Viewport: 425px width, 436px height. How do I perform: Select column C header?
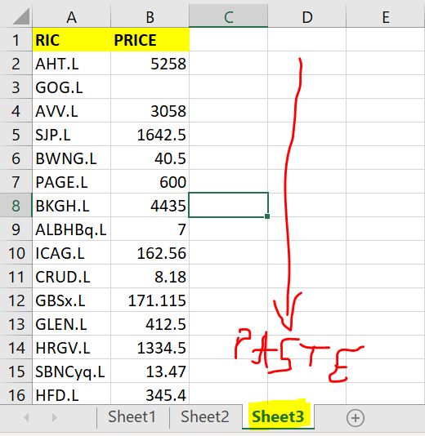(x=229, y=17)
